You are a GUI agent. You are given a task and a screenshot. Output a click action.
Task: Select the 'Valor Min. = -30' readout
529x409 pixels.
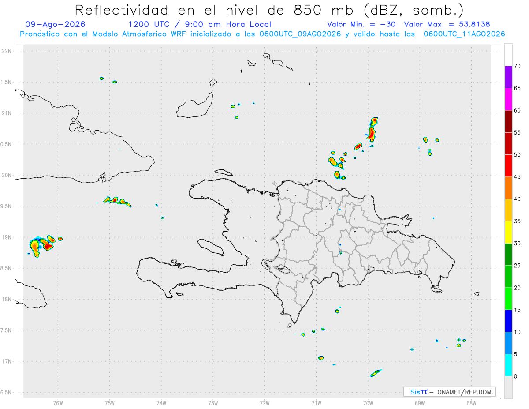tap(362, 24)
